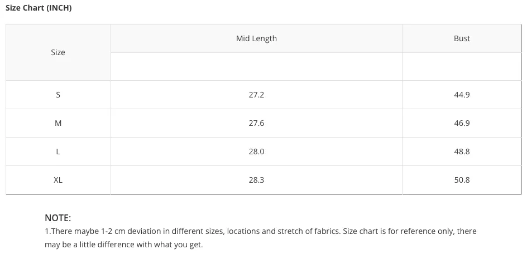Image resolution: width=527 pixels, height=259 pixels.
Task: Click the 27.6 mid length cell
Action: click(x=256, y=123)
